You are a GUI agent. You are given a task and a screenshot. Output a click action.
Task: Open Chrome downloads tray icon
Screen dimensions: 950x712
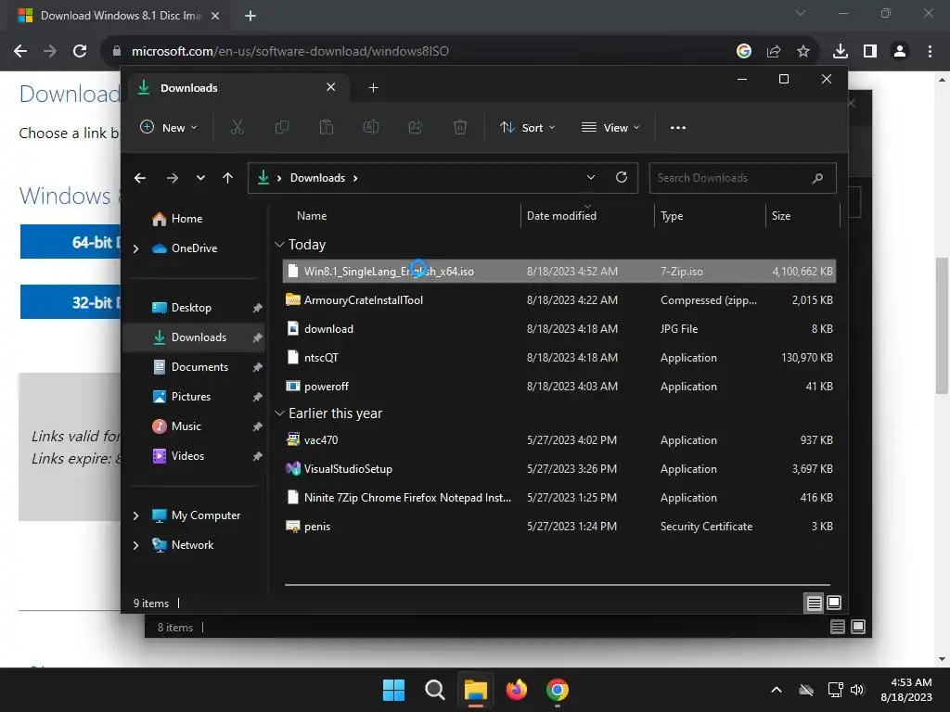coord(841,52)
